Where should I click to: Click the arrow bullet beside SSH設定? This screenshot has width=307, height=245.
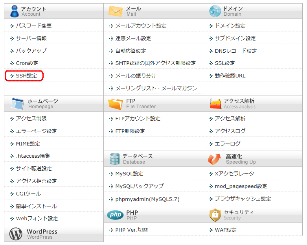pos(12,76)
